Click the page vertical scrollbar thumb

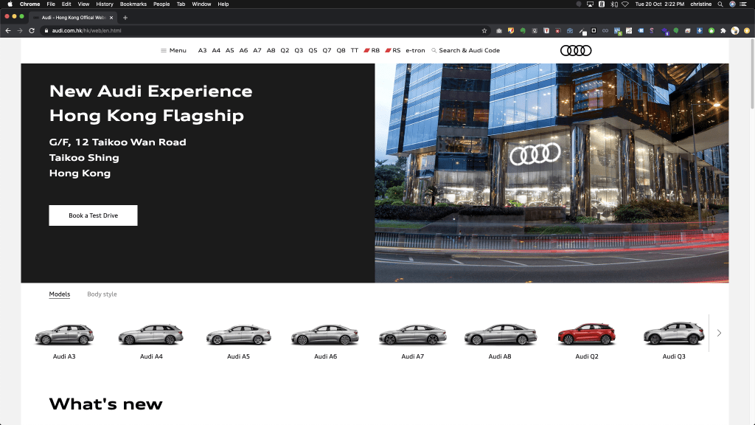coord(751,72)
